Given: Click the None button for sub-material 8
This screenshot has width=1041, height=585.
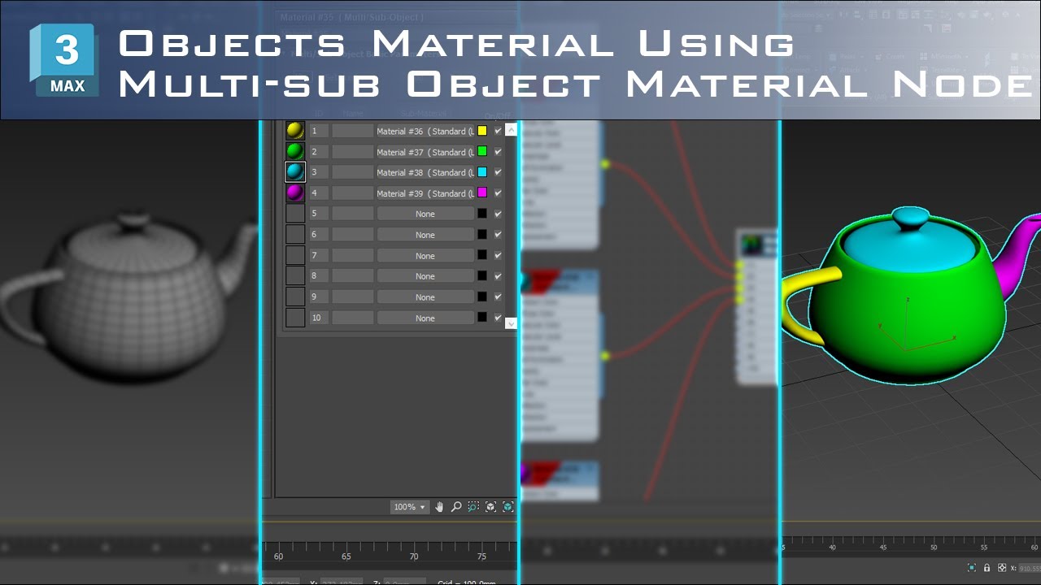Looking at the screenshot, I should pyautogui.click(x=425, y=276).
